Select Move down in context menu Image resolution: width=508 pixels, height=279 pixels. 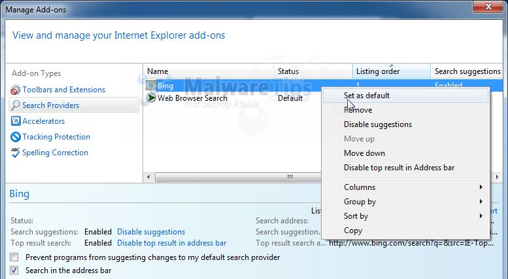tap(405, 153)
